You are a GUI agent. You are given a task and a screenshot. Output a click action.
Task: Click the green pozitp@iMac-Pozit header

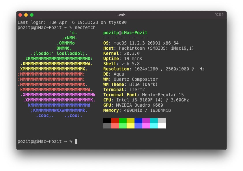(x=125, y=33)
